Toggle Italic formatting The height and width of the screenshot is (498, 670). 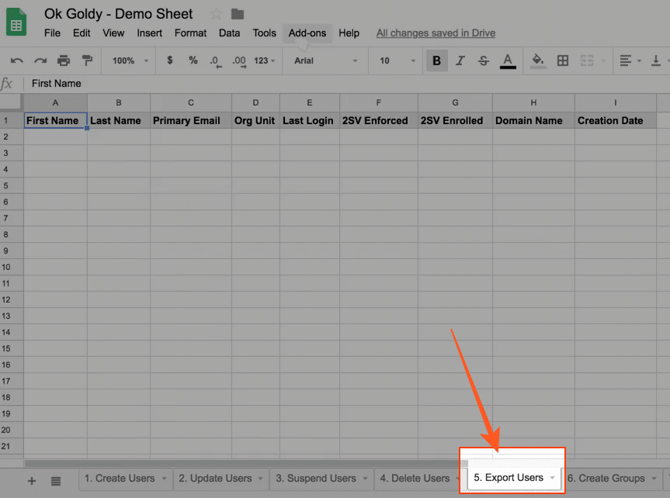point(460,61)
